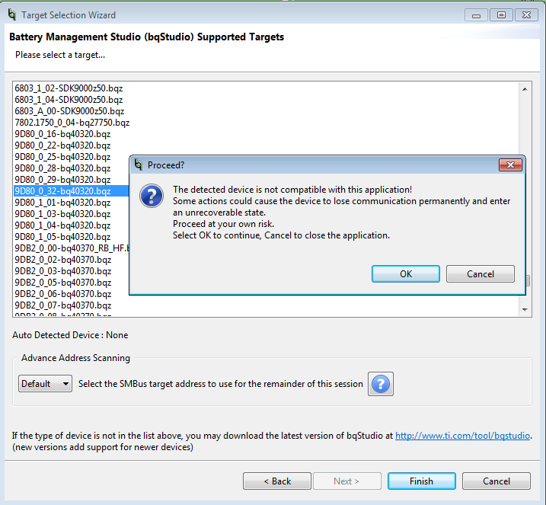Click Cancel in the Proceed dialog
This screenshot has width=546, height=505.
481,273
